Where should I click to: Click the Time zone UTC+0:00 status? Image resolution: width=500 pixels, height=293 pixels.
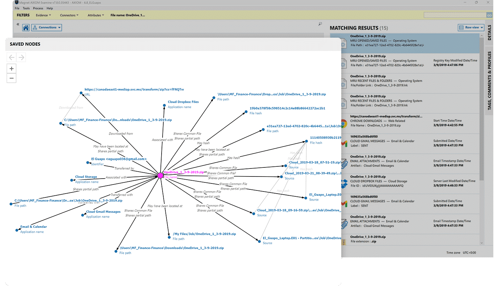coord(461,253)
